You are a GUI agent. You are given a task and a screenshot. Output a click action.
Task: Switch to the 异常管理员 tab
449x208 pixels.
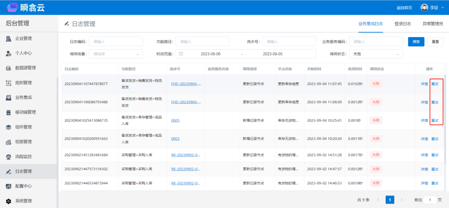pyautogui.click(x=432, y=24)
